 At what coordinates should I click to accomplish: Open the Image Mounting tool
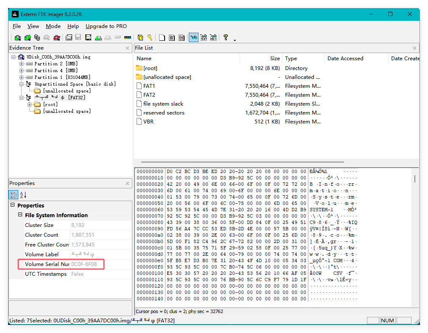(x=37, y=38)
